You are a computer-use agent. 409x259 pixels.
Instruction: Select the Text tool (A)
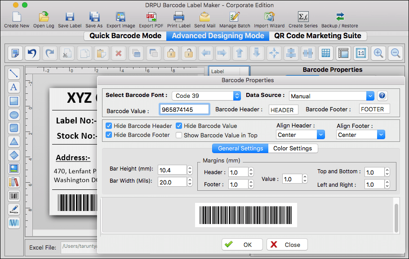(14, 87)
